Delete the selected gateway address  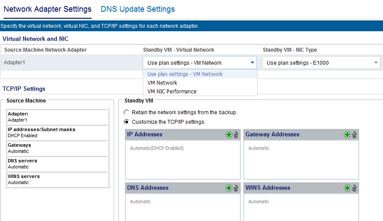(x=354, y=135)
